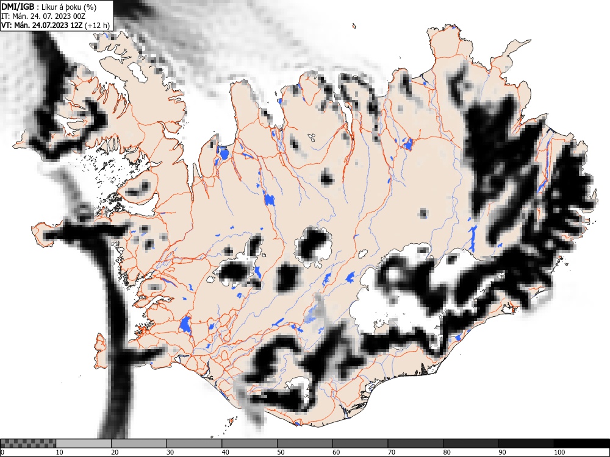The height and width of the screenshot is (457, 610).
Task: Click the legend label '50'
Action: pyautogui.click(x=281, y=452)
